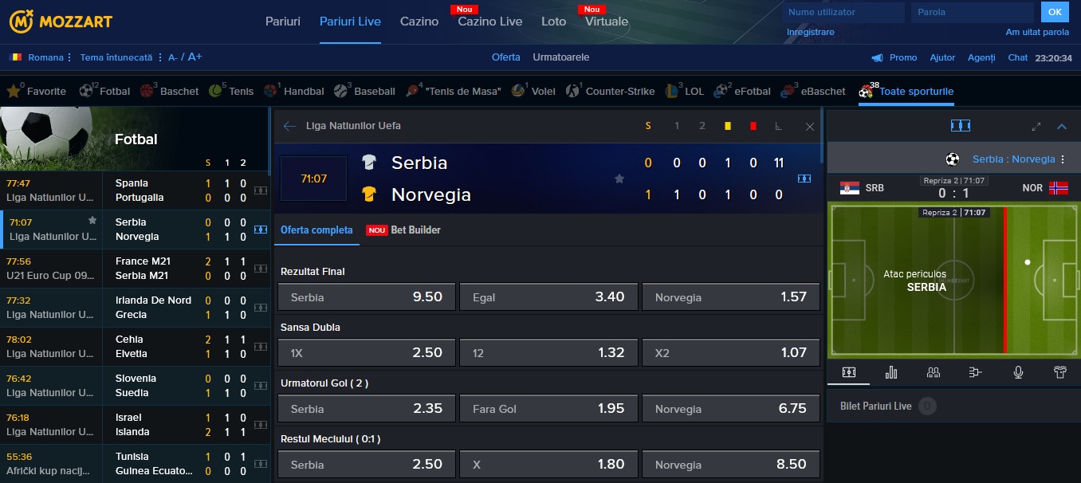The image size is (1081, 483).
Task: Go back using the Liga Natiunilor arrow
Action: 289,126
